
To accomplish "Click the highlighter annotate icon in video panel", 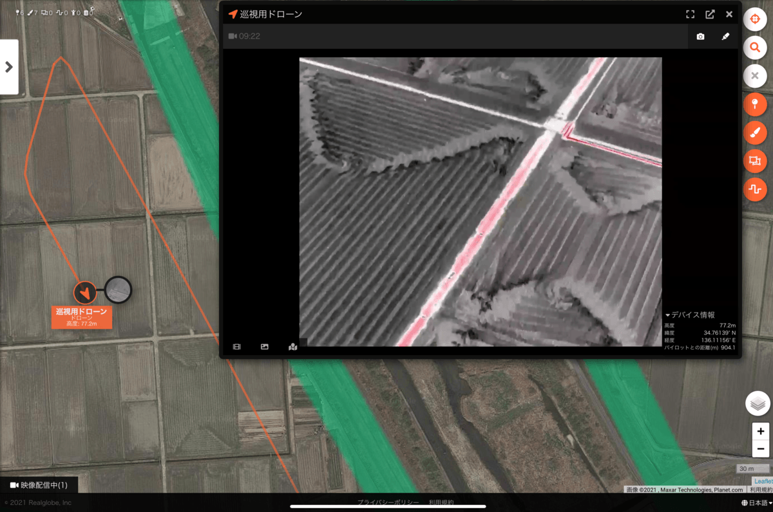I will tap(725, 37).
